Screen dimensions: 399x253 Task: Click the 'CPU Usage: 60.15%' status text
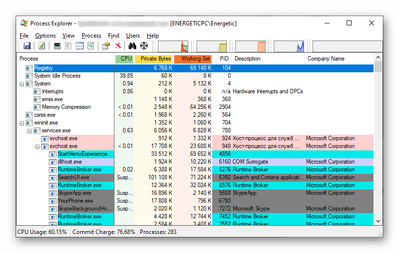tap(42, 232)
